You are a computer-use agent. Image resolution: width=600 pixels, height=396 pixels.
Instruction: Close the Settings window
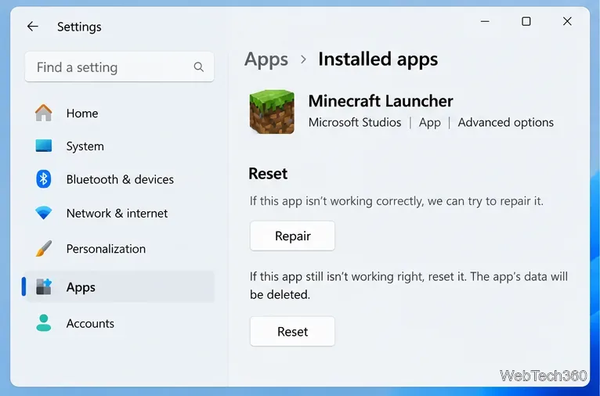[567, 21]
